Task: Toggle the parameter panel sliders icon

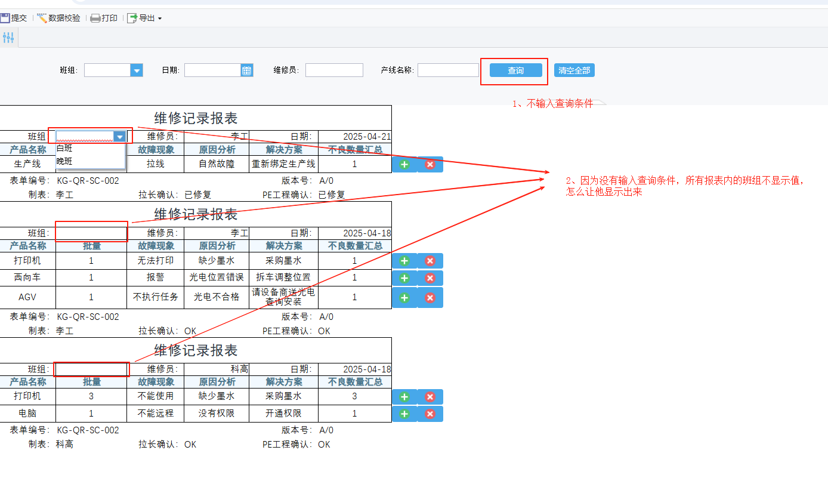Action: click(8, 38)
